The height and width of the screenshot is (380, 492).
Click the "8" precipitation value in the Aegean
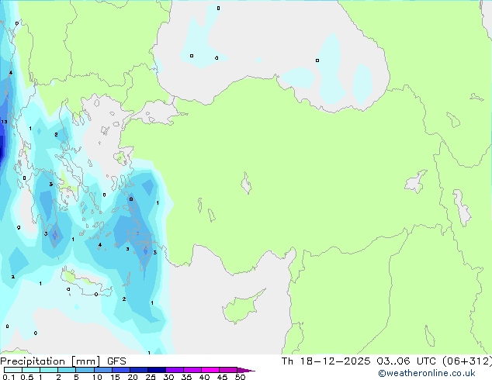(131, 199)
